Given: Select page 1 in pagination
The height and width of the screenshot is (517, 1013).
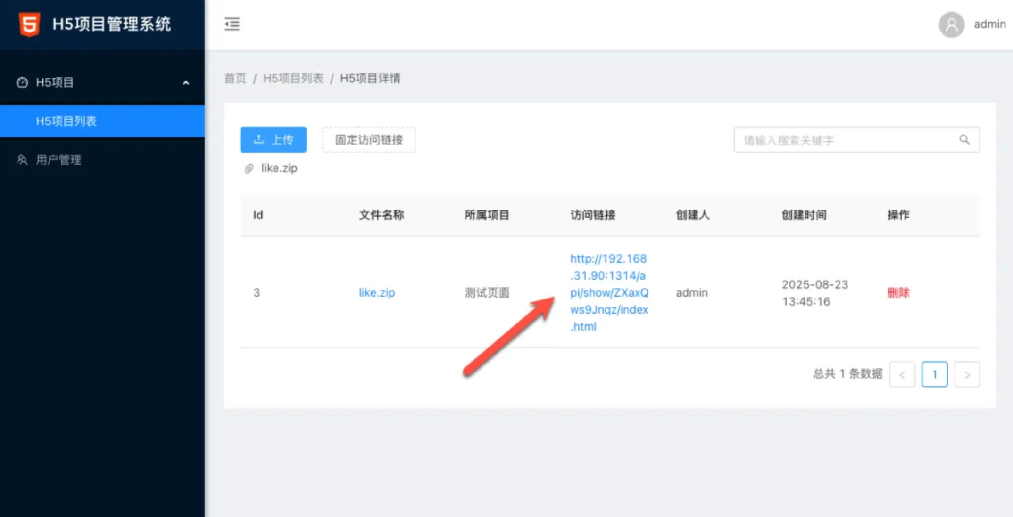Looking at the screenshot, I should pos(934,374).
